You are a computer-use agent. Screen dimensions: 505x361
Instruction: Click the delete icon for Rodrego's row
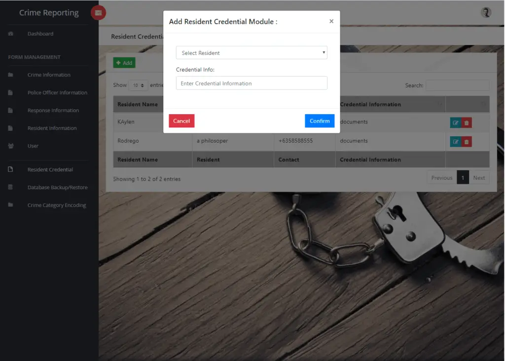[466, 141]
